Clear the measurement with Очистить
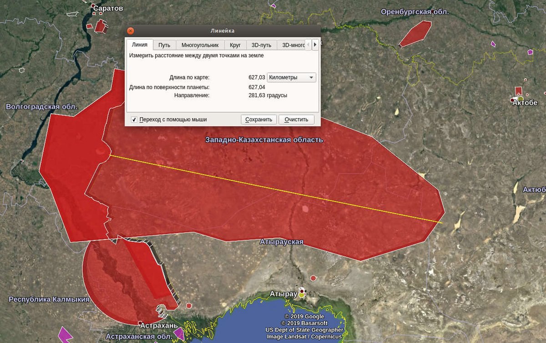The height and width of the screenshot is (343, 546). (x=296, y=119)
